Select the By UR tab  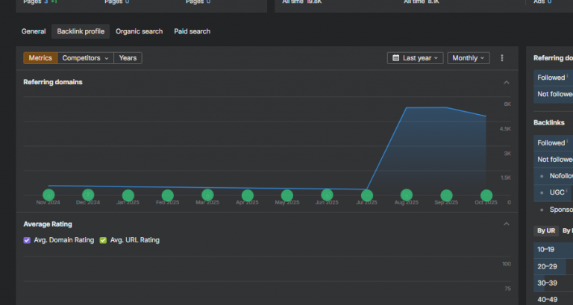point(546,231)
